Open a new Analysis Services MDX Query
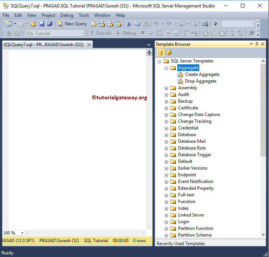Screen dimensions: 269x257 102,24
